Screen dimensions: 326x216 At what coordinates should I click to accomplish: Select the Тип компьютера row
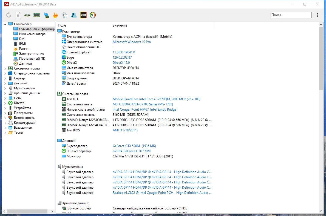(135, 37)
